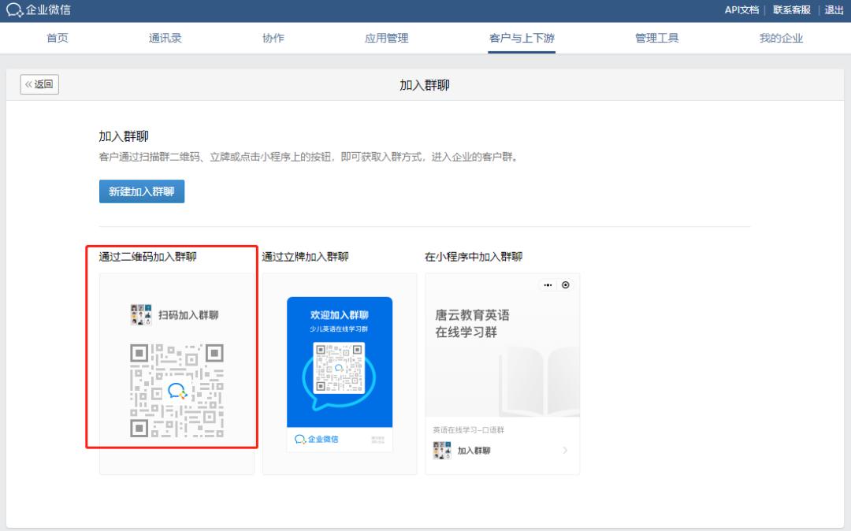
Task: Return to the 首页 tab
Action: [56, 37]
